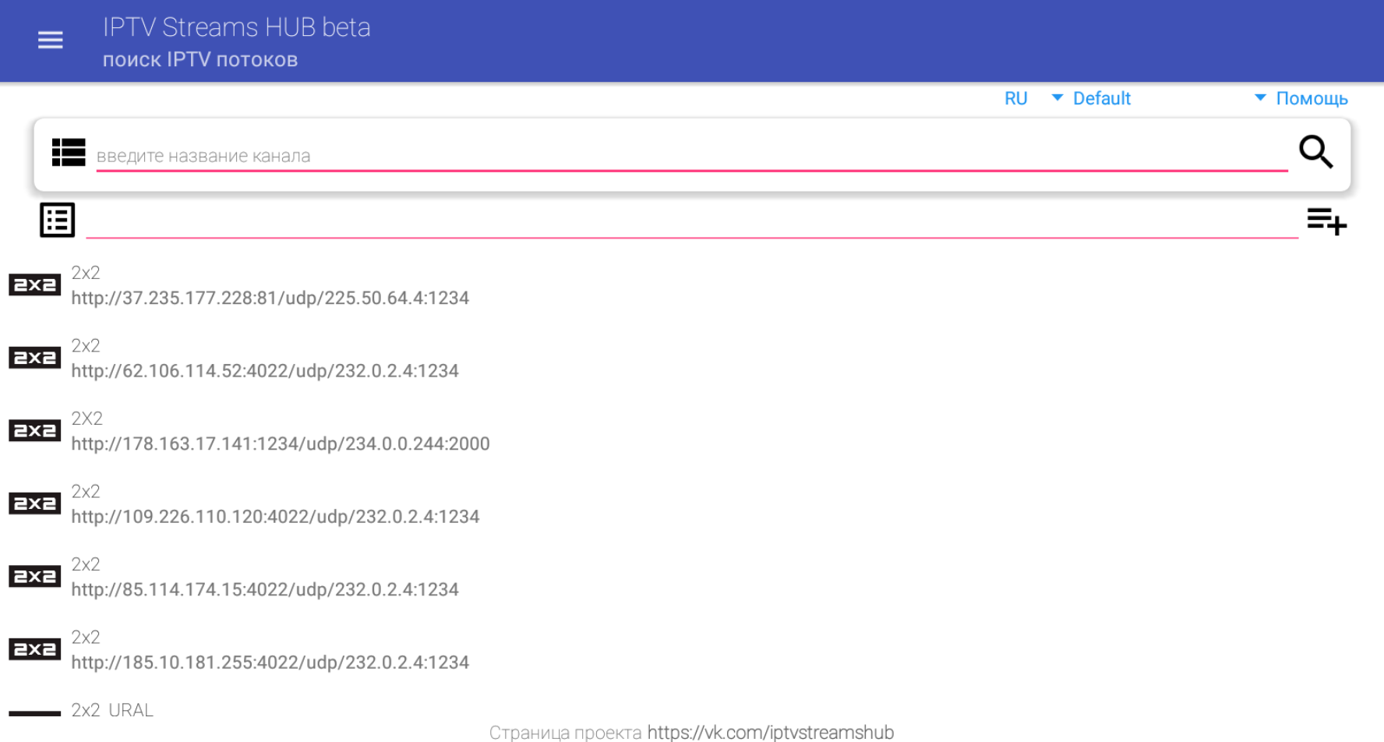Click the IPTV Streams HUB beta title
Screen dimensions: 1384x742
point(237,27)
